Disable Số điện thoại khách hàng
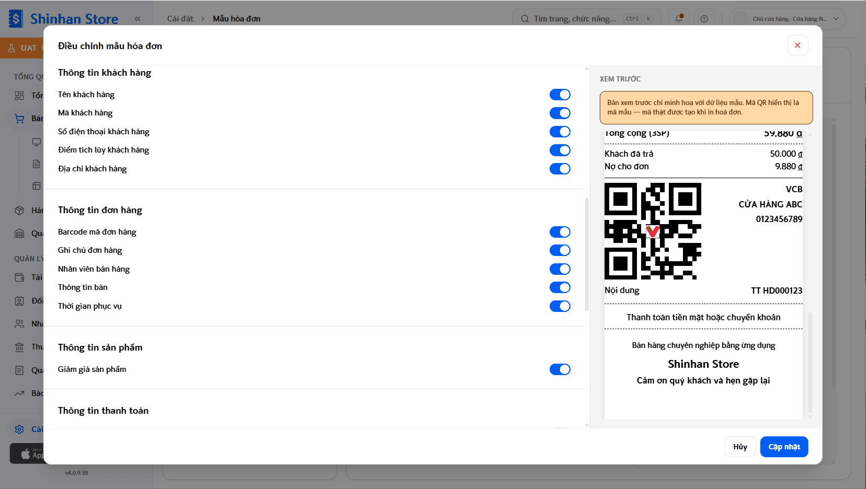 560,132
